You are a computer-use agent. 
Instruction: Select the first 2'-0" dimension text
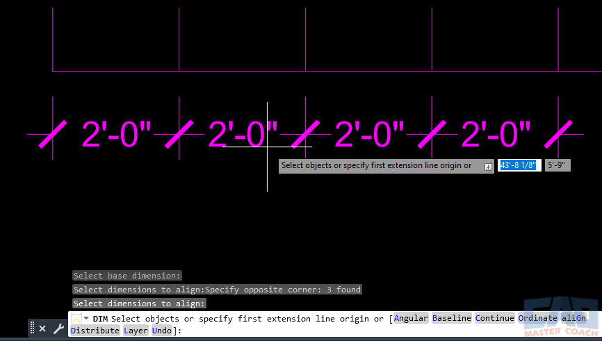116,134
